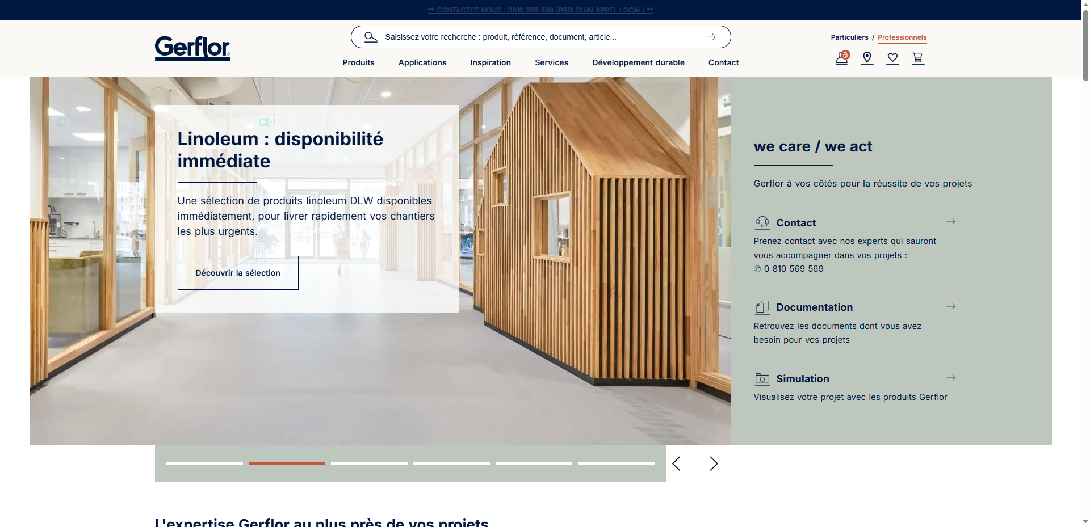The width and height of the screenshot is (1090, 527).
Task: Click the Contact headset icon
Action: click(762, 222)
